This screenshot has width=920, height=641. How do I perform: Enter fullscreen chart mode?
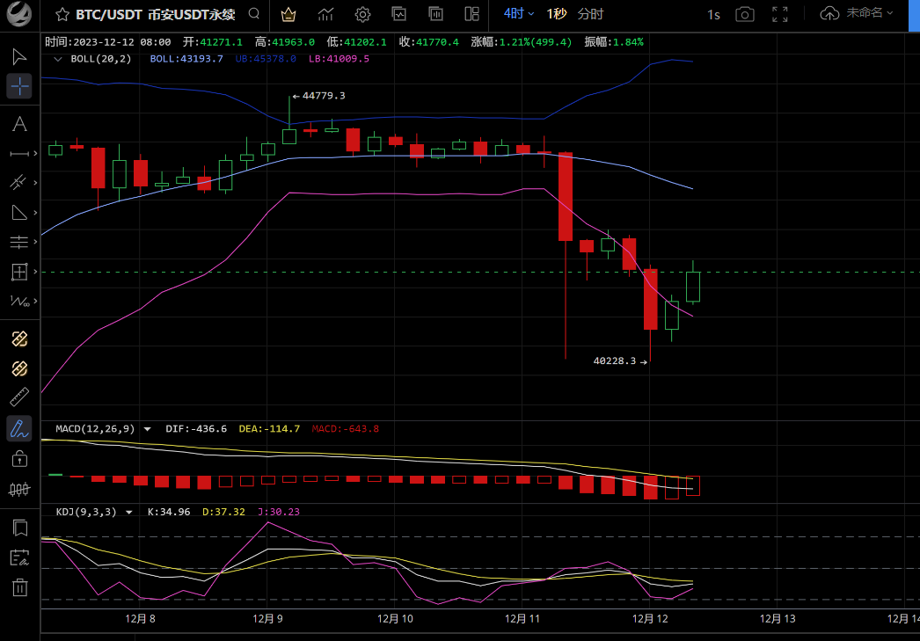(779, 14)
